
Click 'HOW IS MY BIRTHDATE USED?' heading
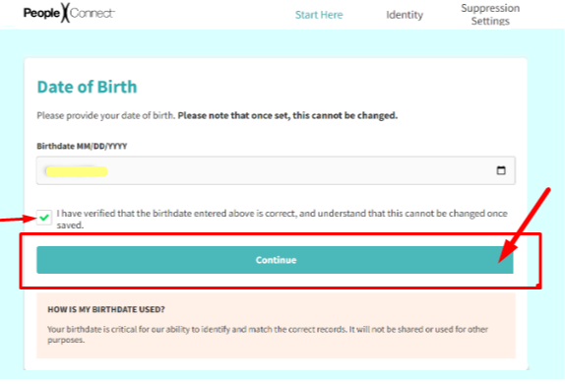pyautogui.click(x=106, y=309)
